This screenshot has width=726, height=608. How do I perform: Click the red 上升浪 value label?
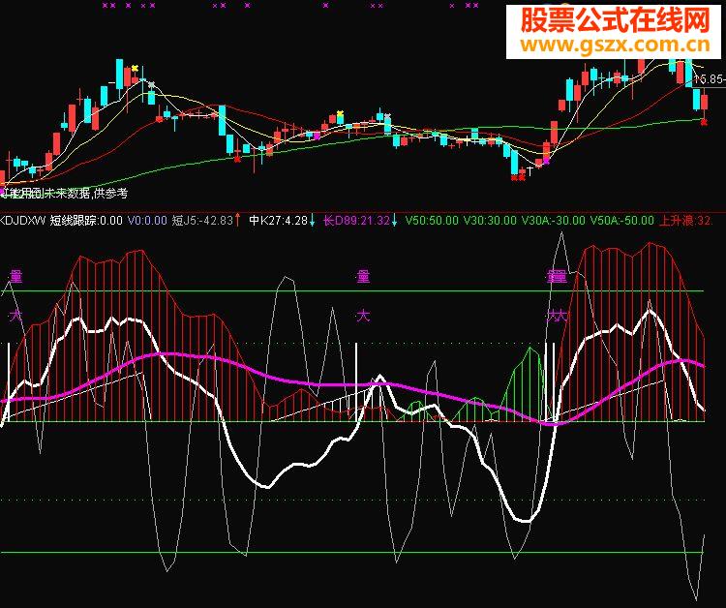685,221
